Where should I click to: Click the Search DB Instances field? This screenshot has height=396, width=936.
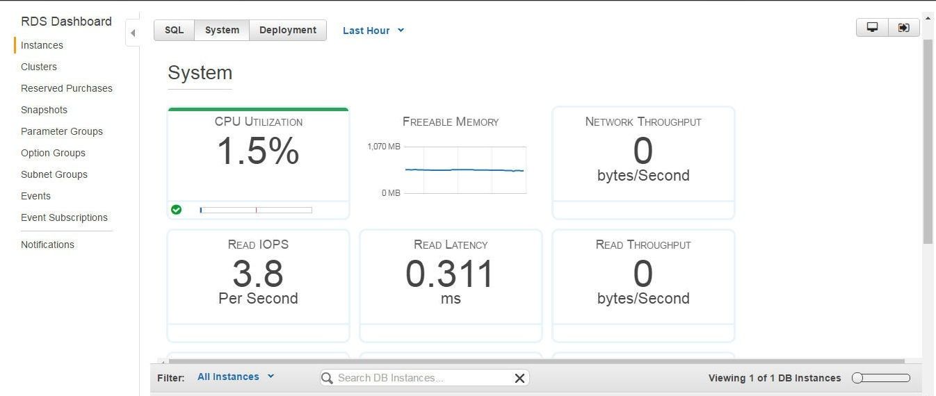424,378
